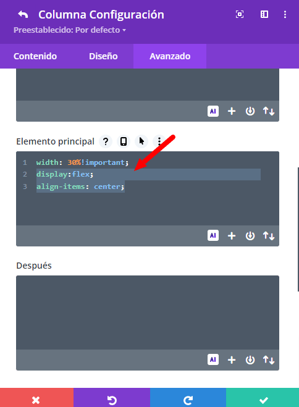Screen dimensions: 299x407
Task: Switch to Diseño tab
Action: (x=103, y=56)
